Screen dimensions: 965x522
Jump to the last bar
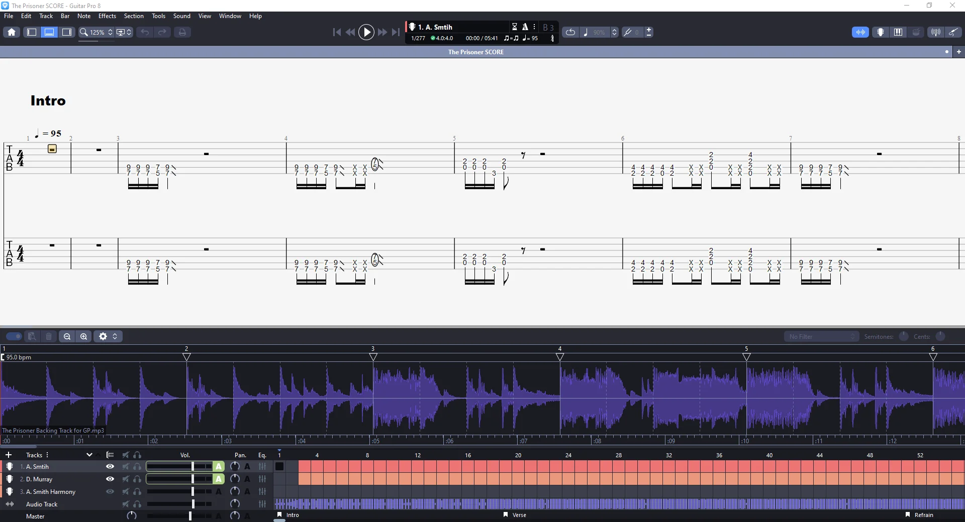click(396, 32)
